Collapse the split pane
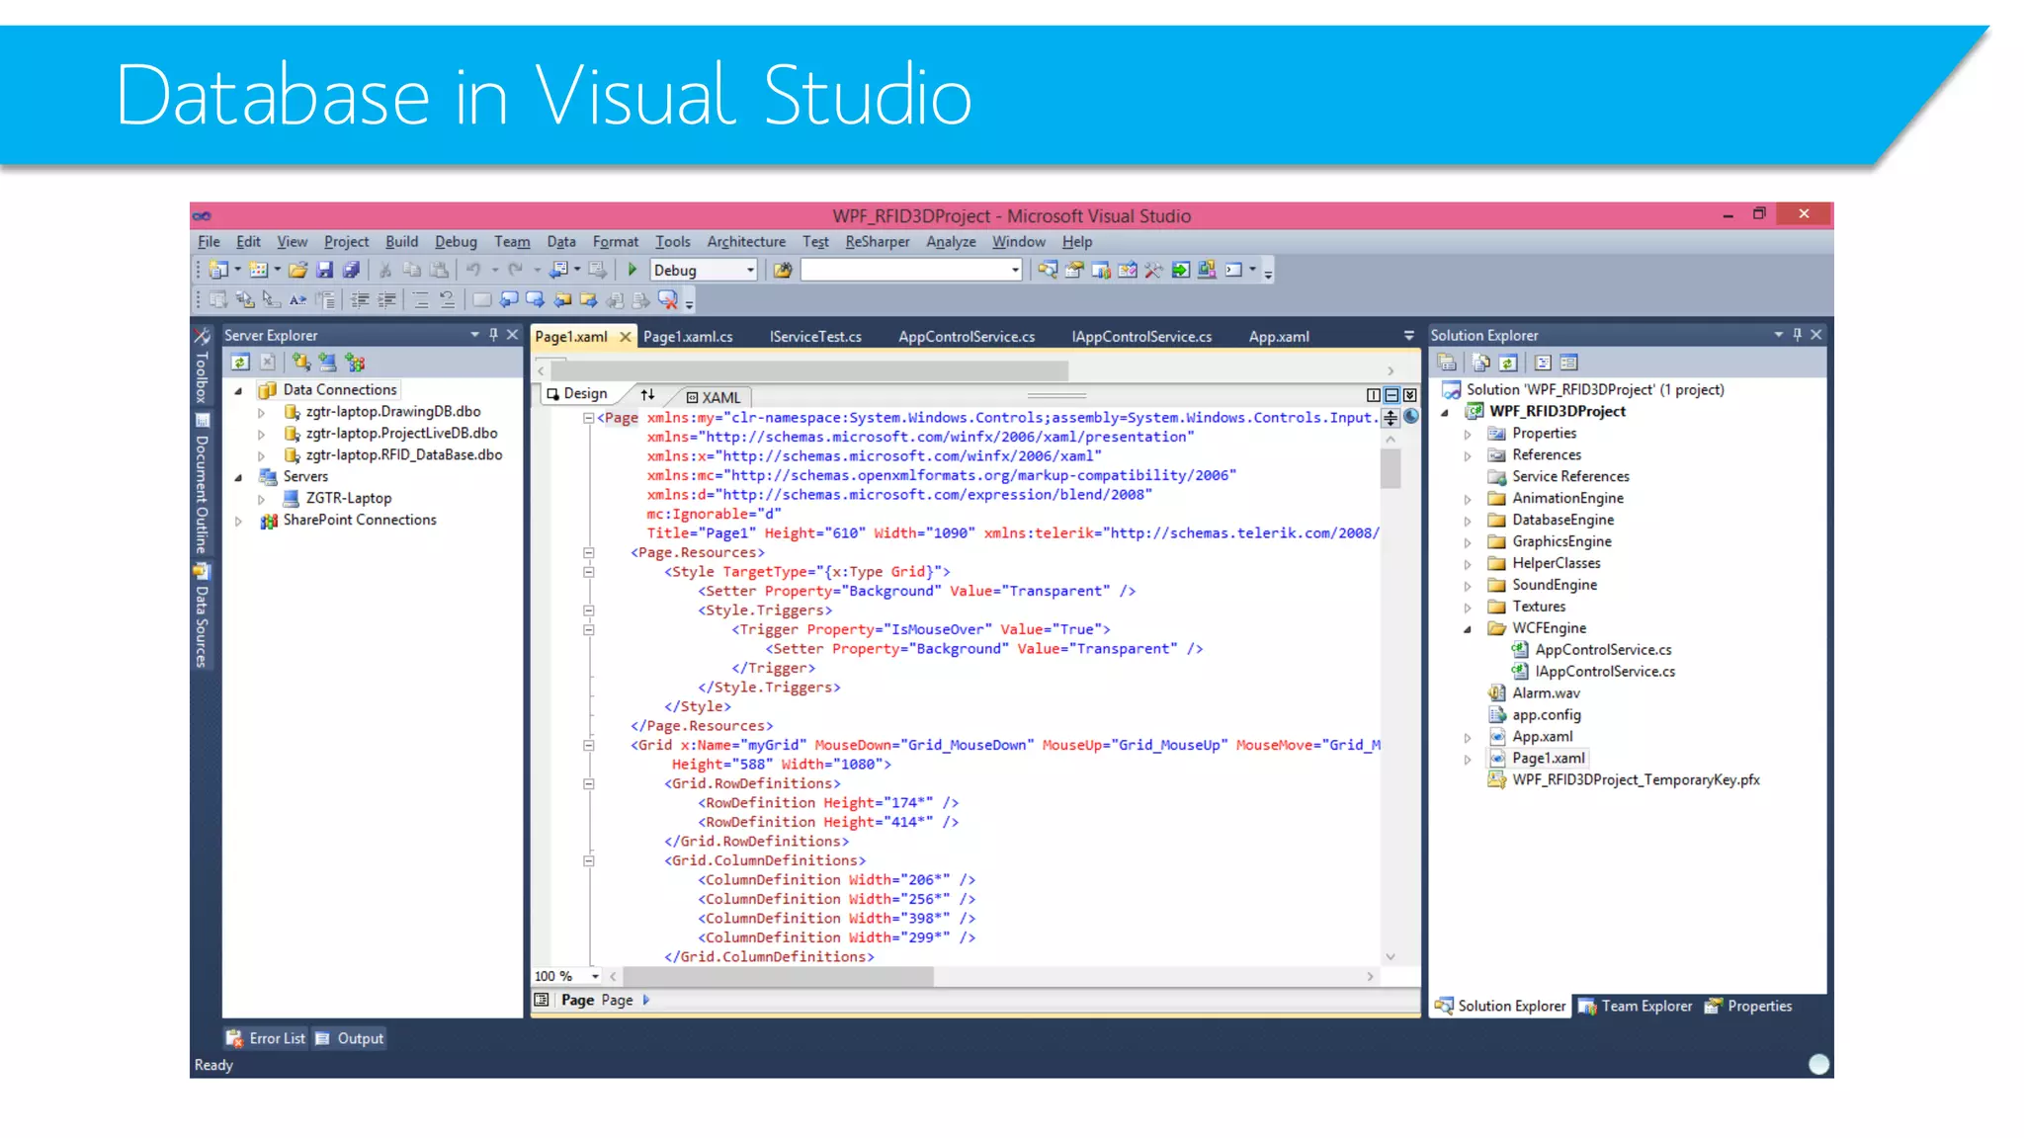The image size is (2024, 1138). (1410, 395)
